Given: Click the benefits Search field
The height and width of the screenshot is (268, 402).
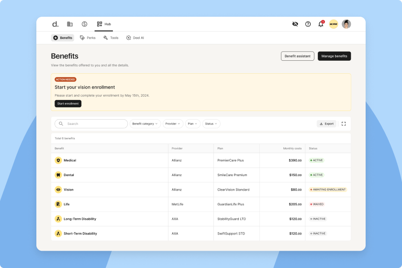Looking at the screenshot, I should (91, 123).
